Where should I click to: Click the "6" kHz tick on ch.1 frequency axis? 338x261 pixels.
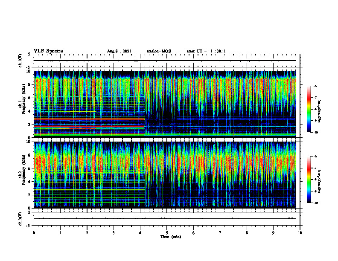tap(30, 98)
